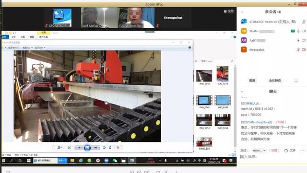This screenshot has width=307, height=173.
Task: Toggle camera-off icon for theexpohut
Action: [x=304, y=50]
